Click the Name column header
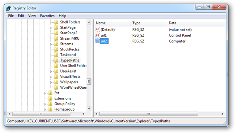This screenshot has width=235, height=133. click(112, 23)
